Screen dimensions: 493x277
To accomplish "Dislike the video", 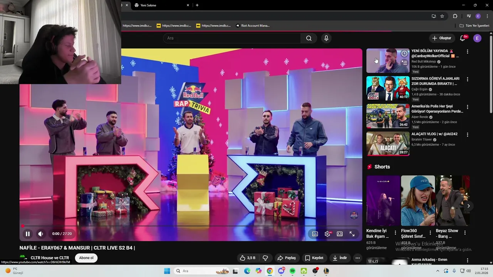I will point(265,258).
